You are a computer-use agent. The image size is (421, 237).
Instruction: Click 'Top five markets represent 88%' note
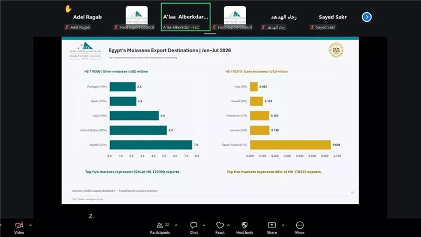pyautogui.click(x=274, y=172)
